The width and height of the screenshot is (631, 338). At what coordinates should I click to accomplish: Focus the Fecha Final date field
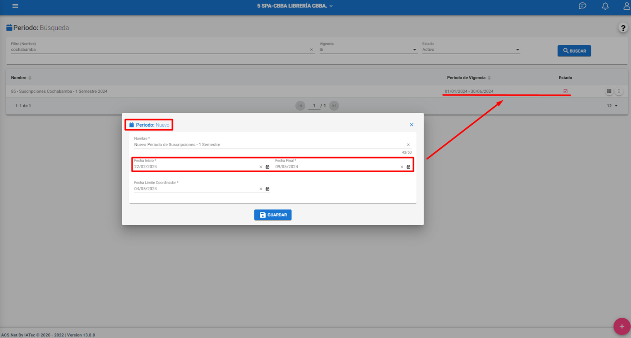337,167
